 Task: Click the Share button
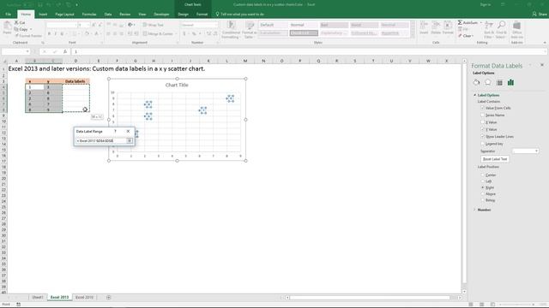[x=540, y=15]
